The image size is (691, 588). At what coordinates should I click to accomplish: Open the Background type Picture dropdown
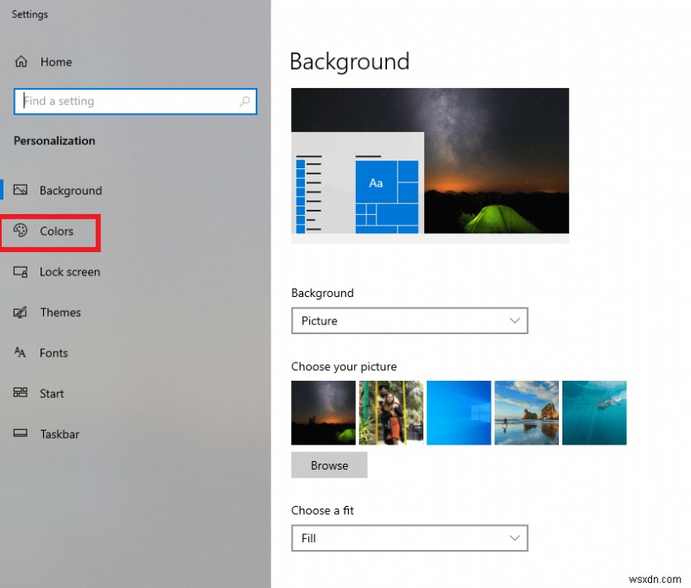[409, 320]
